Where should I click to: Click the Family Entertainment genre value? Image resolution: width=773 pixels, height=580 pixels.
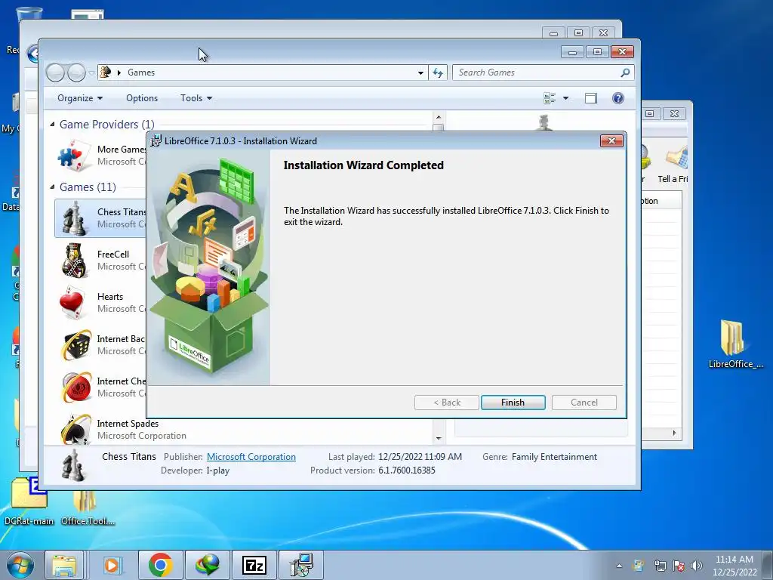pos(554,457)
